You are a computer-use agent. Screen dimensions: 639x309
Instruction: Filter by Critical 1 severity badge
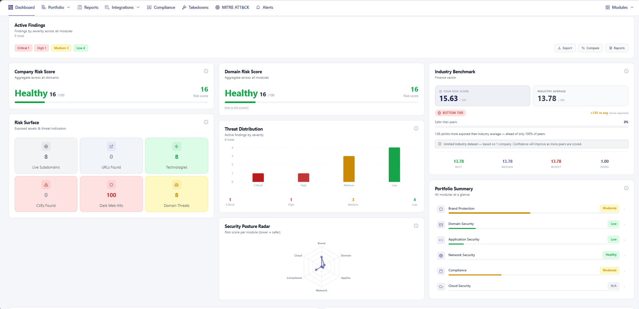tap(23, 48)
